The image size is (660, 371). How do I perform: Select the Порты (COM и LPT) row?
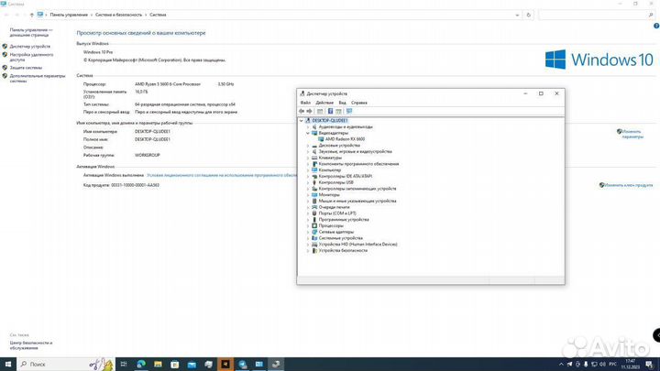pos(337,213)
